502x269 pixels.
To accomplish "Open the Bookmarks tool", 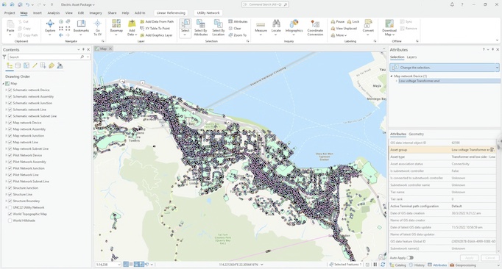I will click(81, 26).
